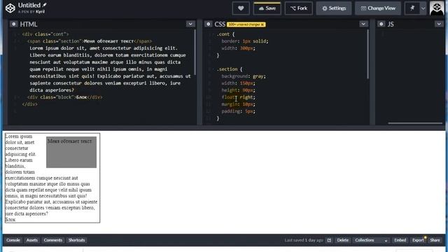
Task: Edit the pen title pencil icon
Action: click(44, 5)
